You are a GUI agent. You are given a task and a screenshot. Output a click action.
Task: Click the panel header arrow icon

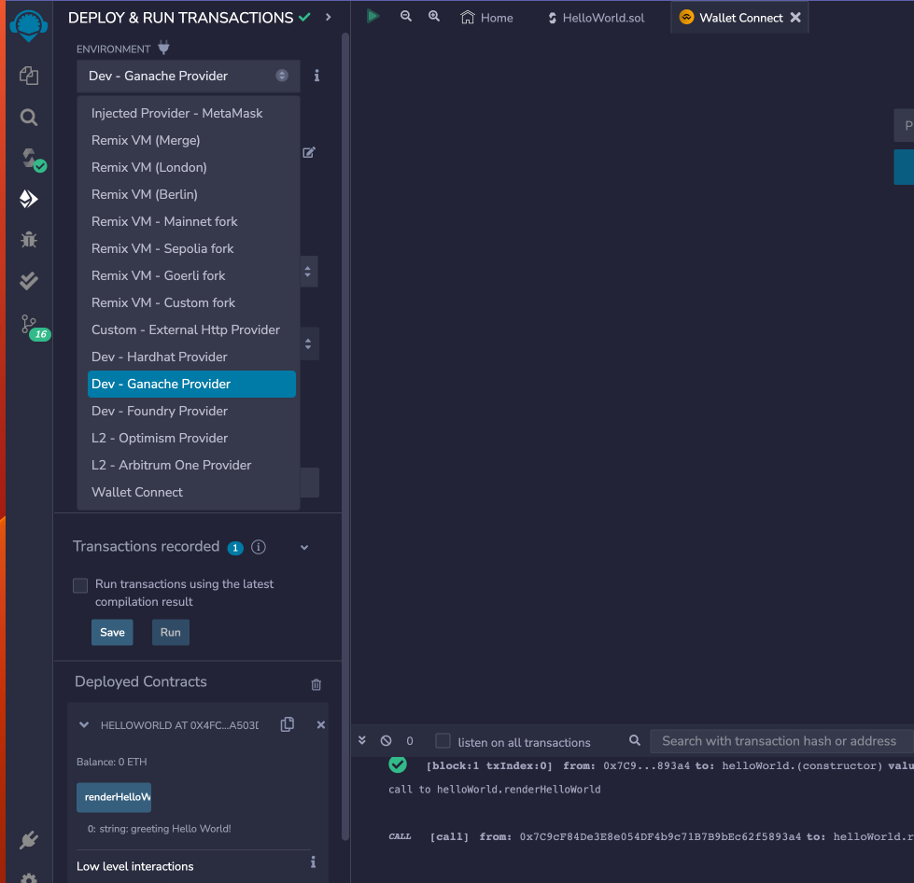[329, 18]
